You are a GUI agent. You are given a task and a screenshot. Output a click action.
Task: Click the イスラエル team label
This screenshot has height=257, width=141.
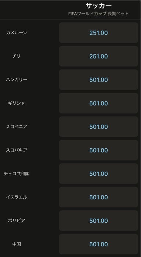coord(17,197)
